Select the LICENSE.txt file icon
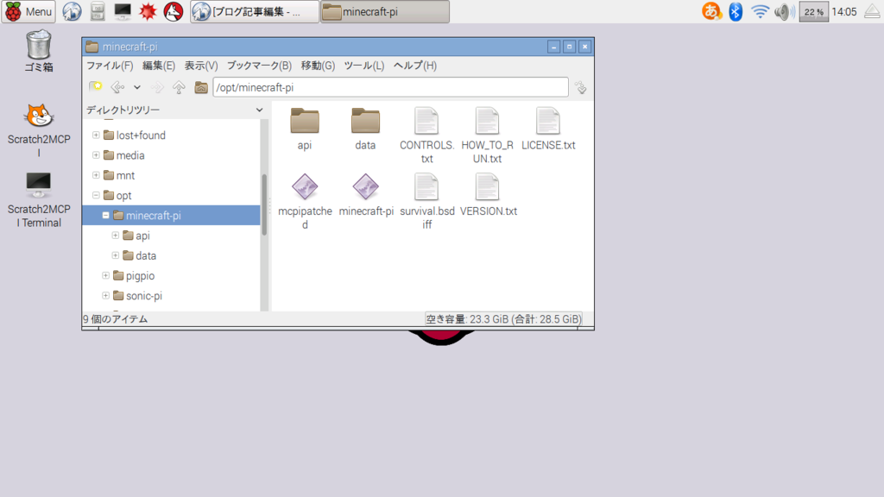Viewport: 884px width, 497px height. coord(548,121)
